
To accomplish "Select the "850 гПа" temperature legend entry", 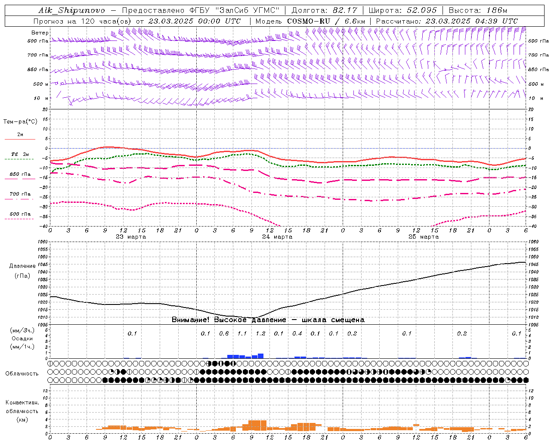I will [20, 174].
